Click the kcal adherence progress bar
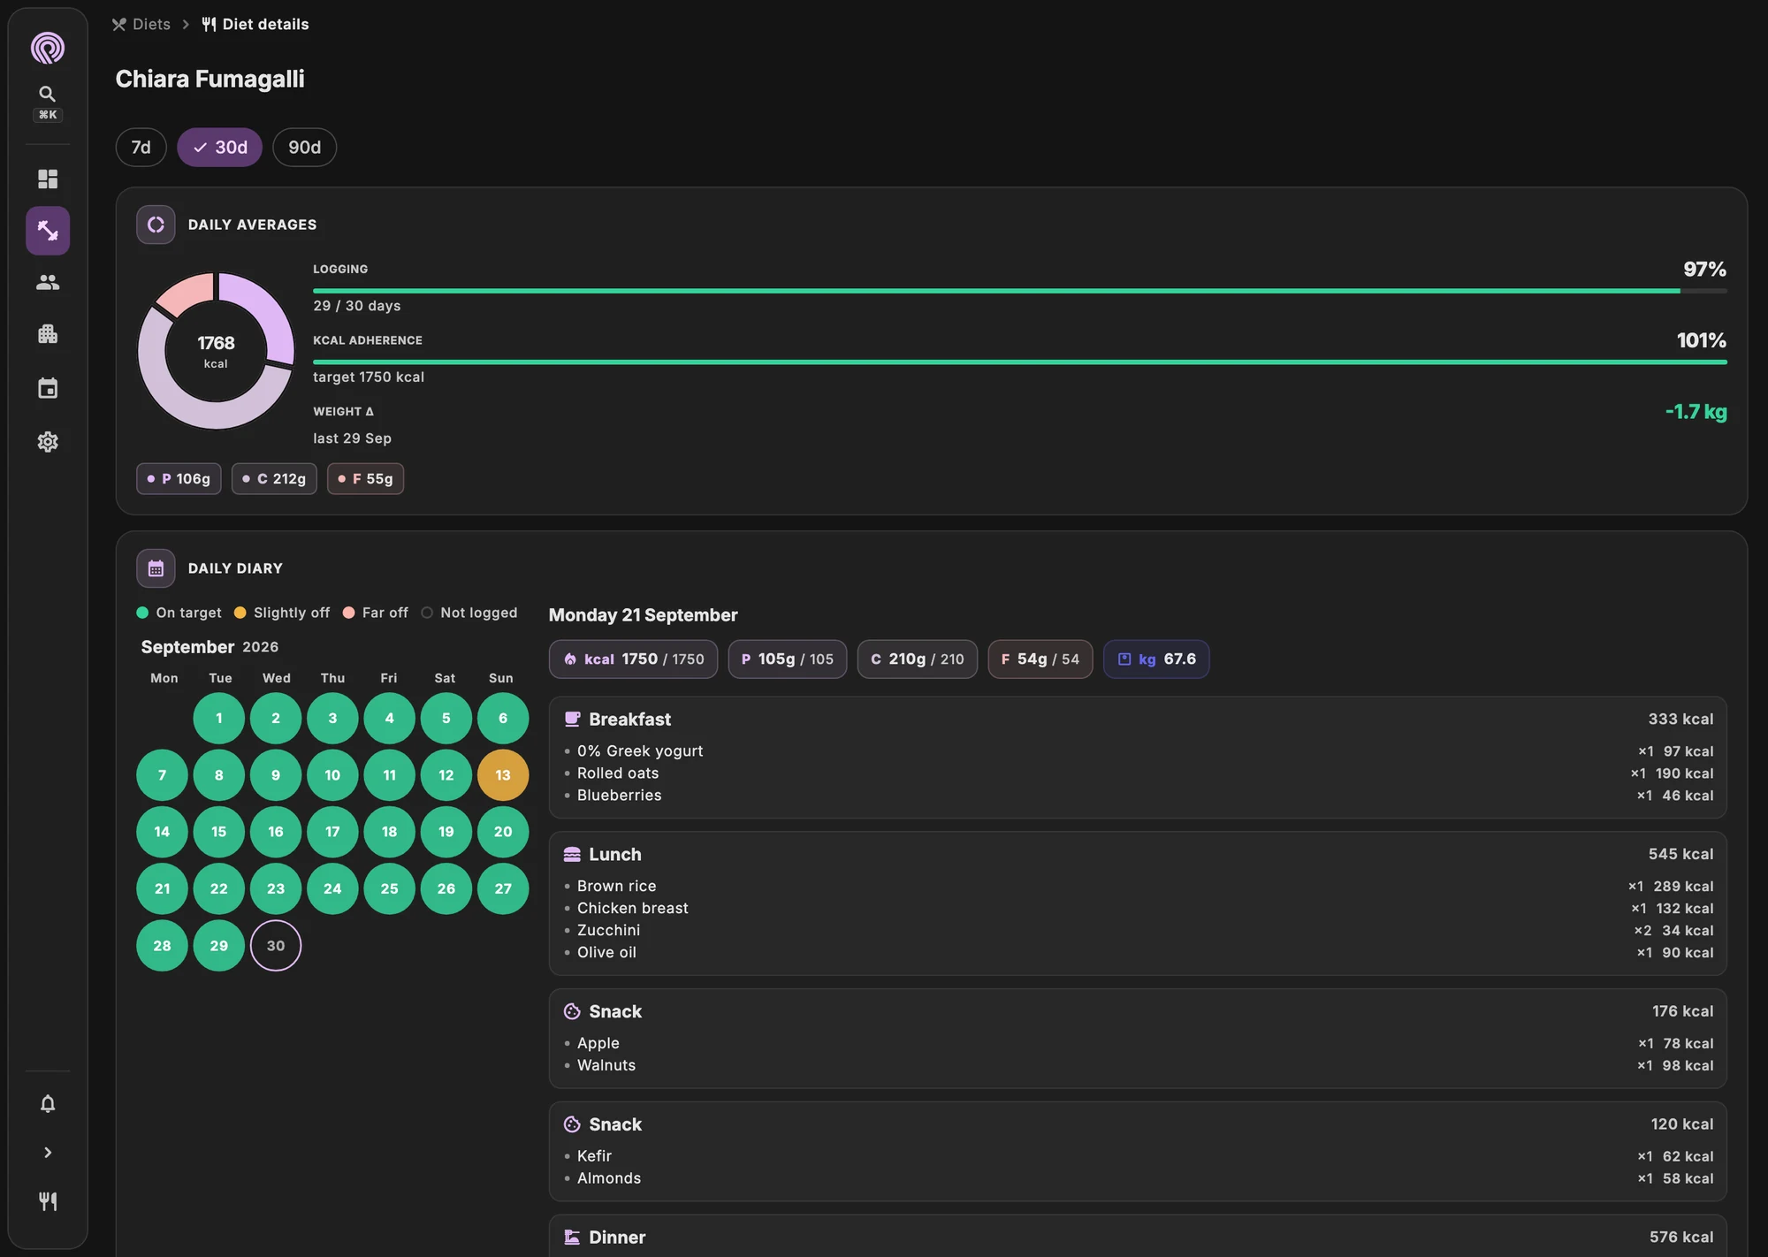1768x1257 pixels. pos(1020,362)
